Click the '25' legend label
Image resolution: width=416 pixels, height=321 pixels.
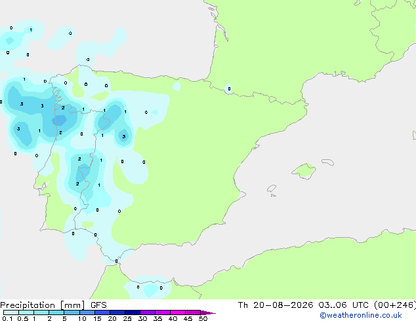click(127, 318)
